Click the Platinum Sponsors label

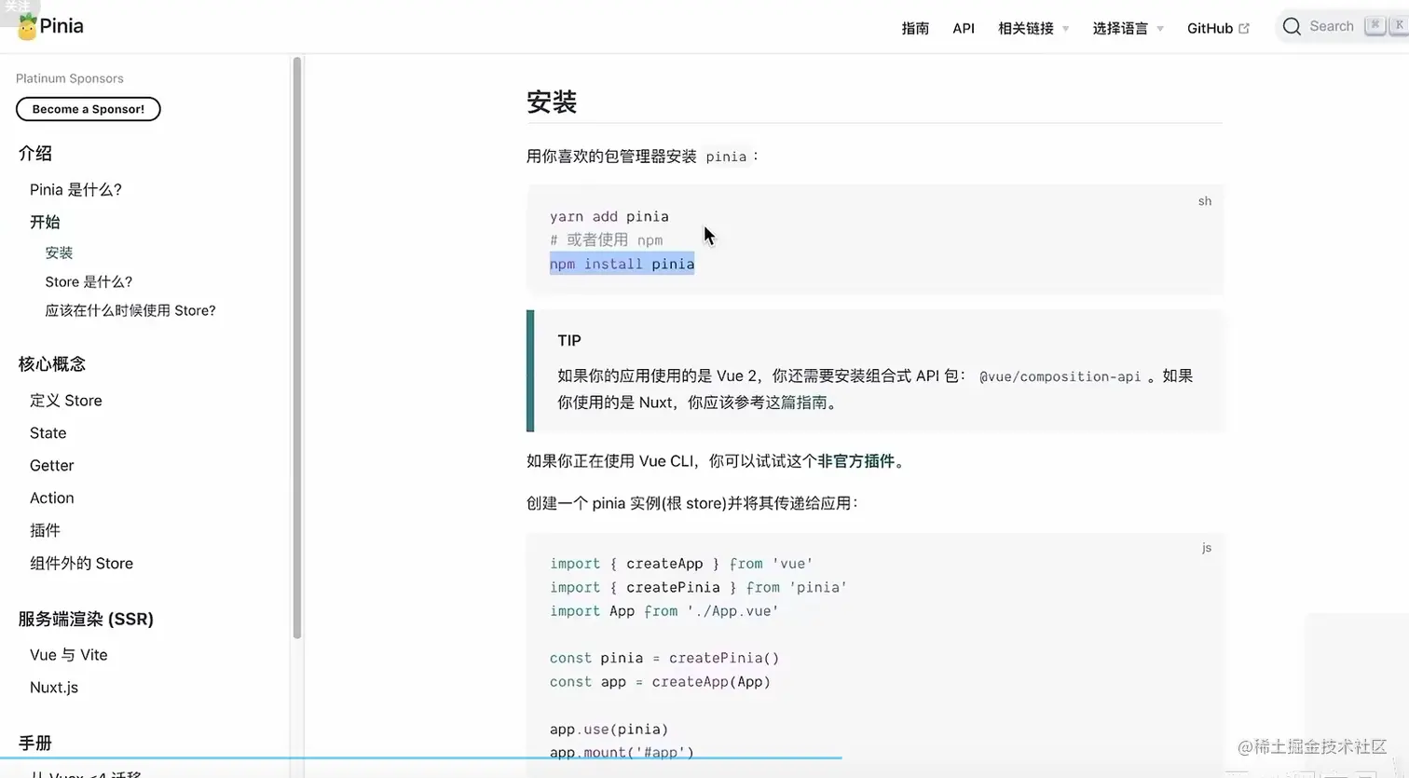[x=70, y=78]
